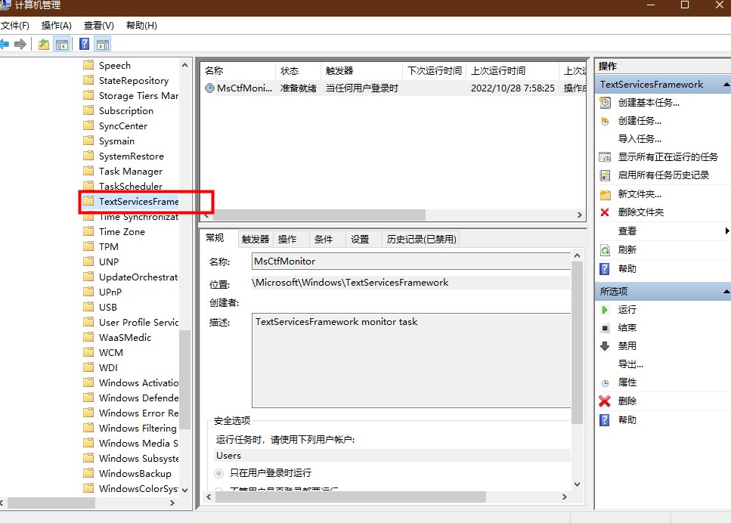
Task: Switch to the 历史记录(已禁用) tab
Action: pyautogui.click(x=422, y=239)
